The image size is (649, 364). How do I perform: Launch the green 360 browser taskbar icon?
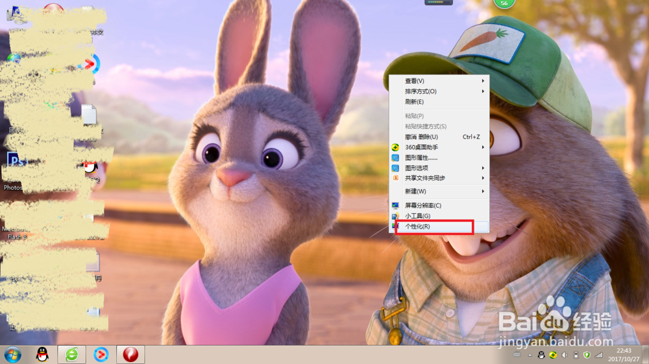coord(71,354)
